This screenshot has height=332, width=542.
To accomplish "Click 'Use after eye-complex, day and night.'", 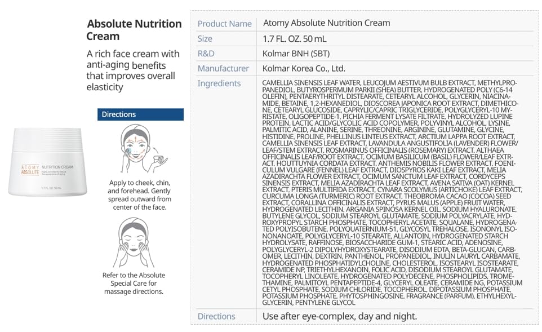I will [x=339, y=316].
